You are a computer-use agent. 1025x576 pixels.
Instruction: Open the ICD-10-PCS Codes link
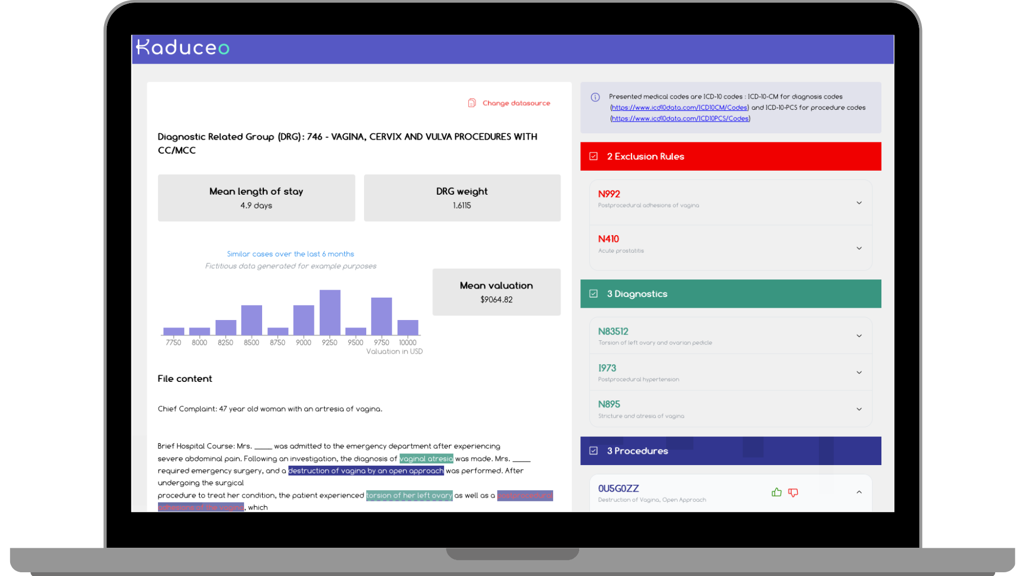pyautogui.click(x=681, y=118)
